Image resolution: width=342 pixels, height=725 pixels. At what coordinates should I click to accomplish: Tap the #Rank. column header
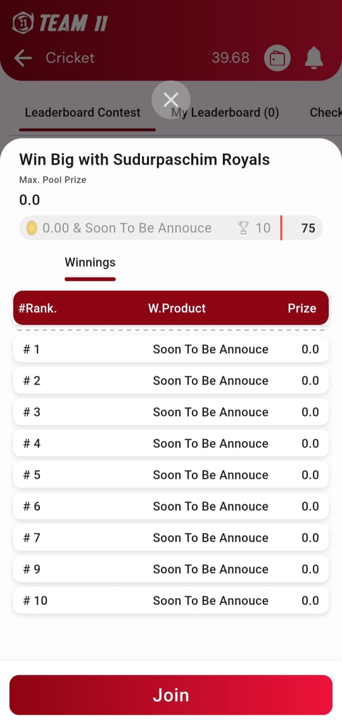37,309
